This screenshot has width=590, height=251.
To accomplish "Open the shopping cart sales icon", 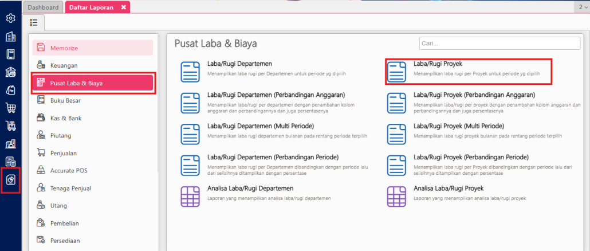I will click(x=10, y=108).
